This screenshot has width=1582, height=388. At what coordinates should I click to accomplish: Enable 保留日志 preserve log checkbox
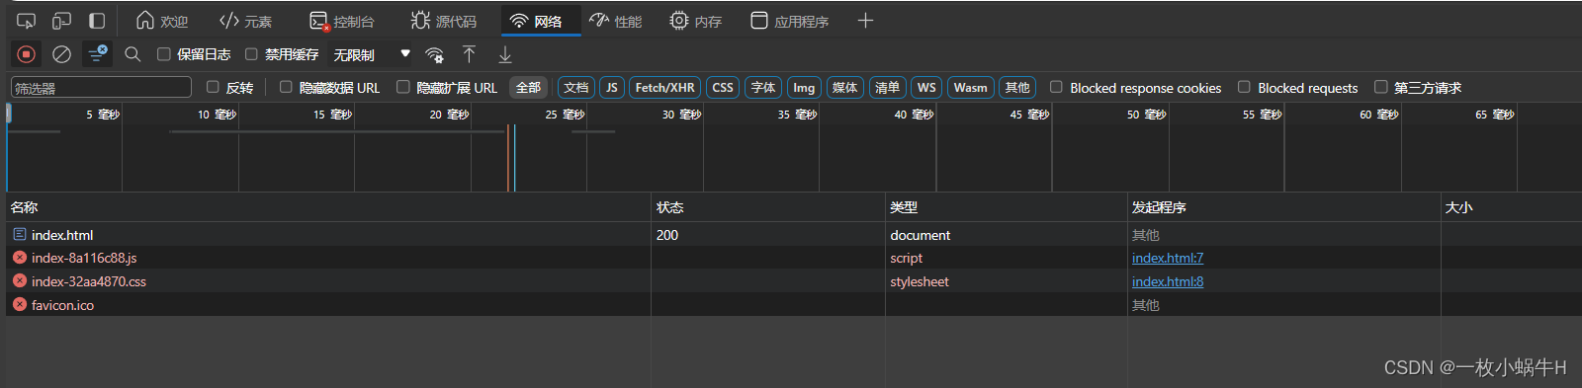coord(164,54)
